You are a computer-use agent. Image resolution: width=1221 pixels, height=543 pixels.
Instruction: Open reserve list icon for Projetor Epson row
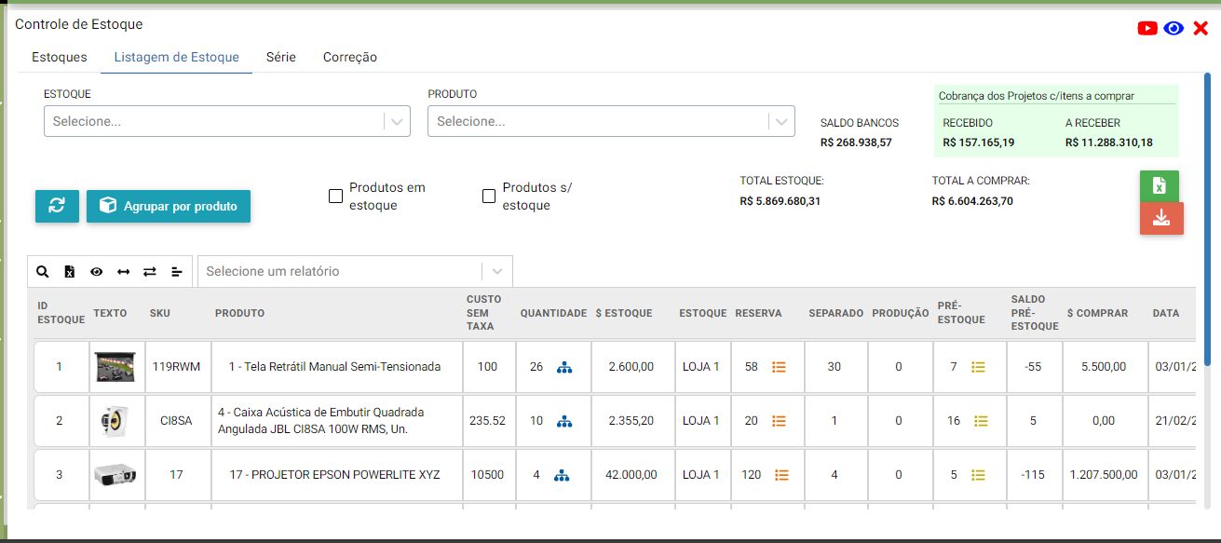click(x=781, y=475)
